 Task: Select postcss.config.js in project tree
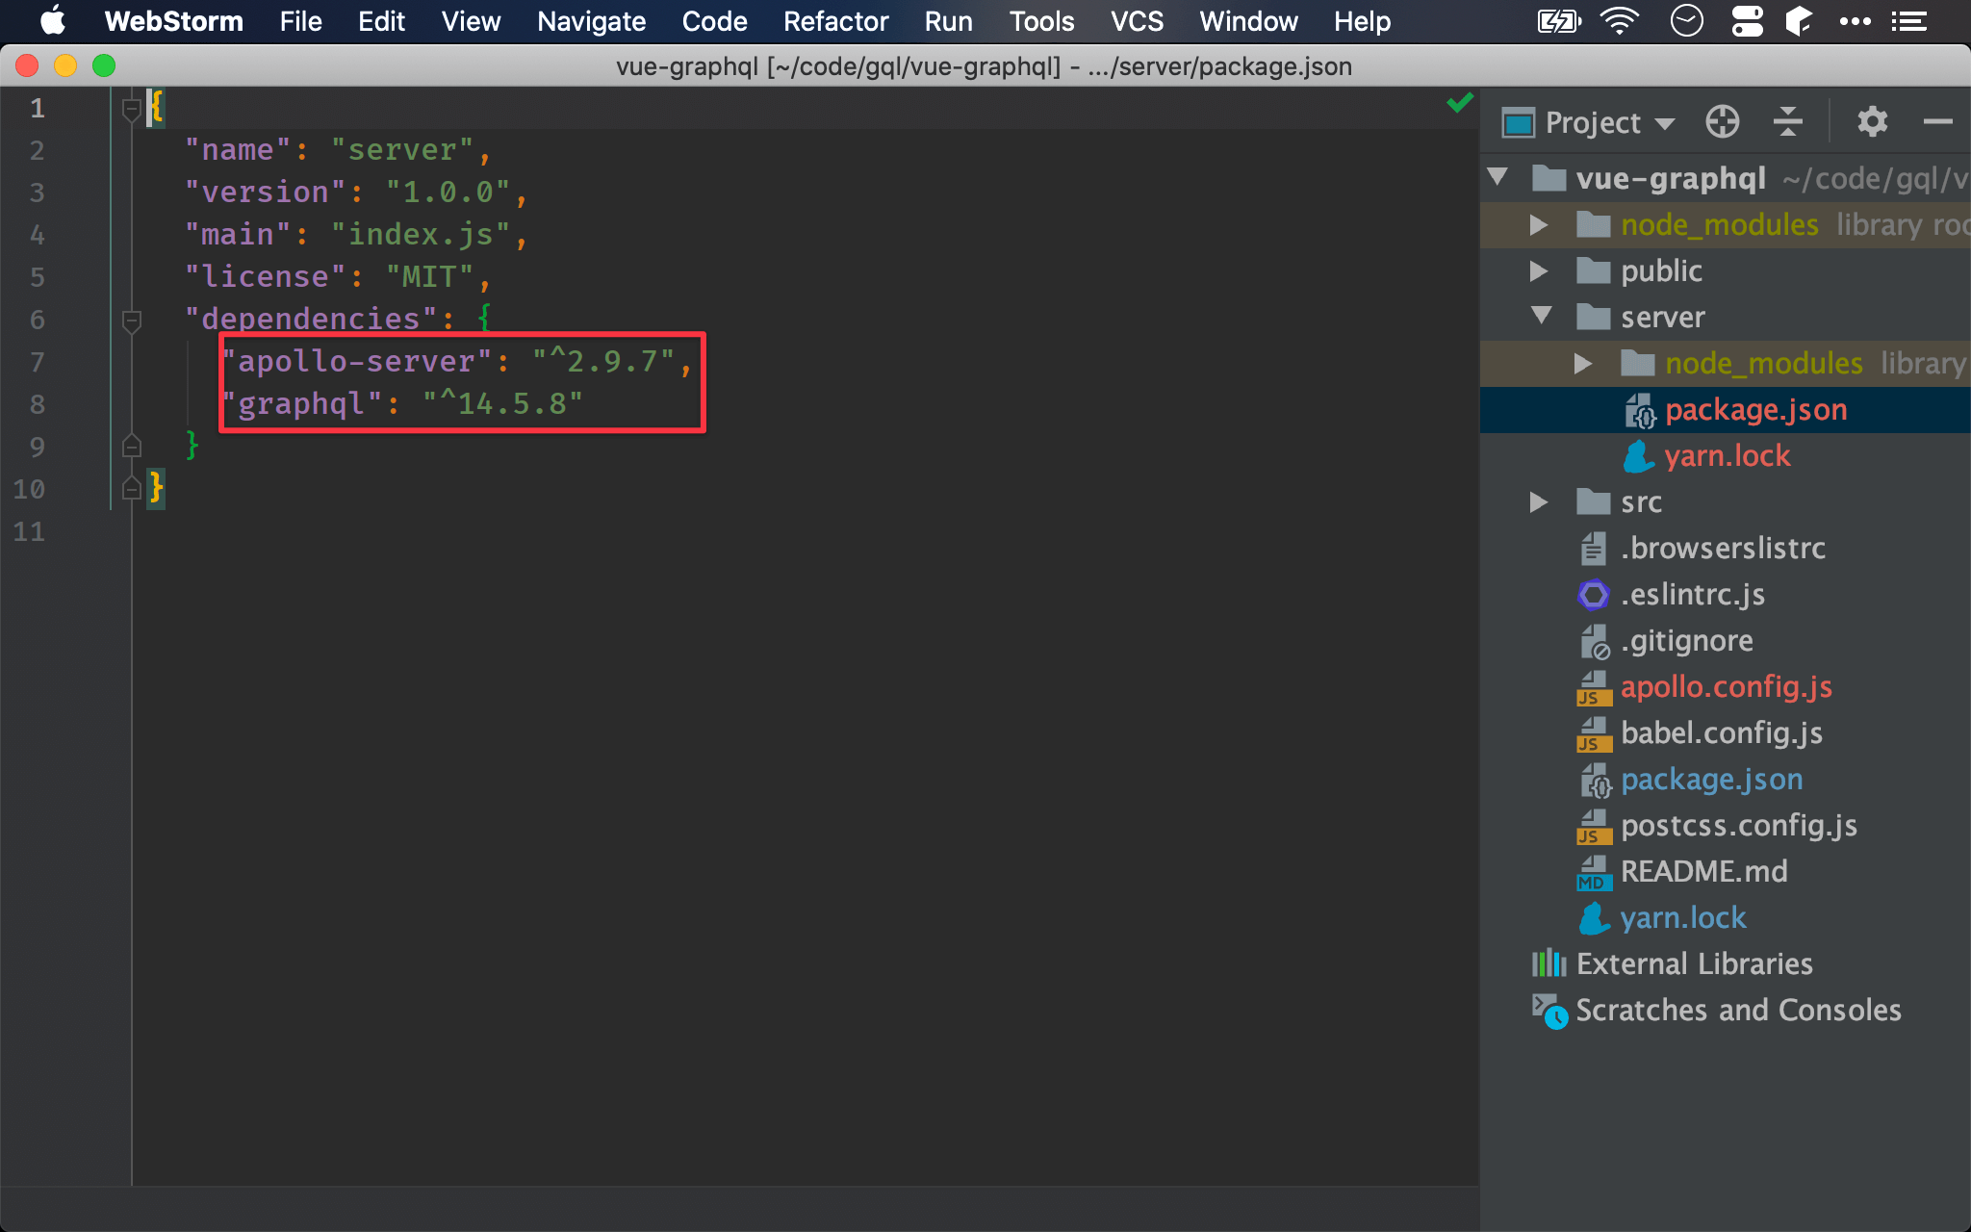pyautogui.click(x=1739, y=825)
